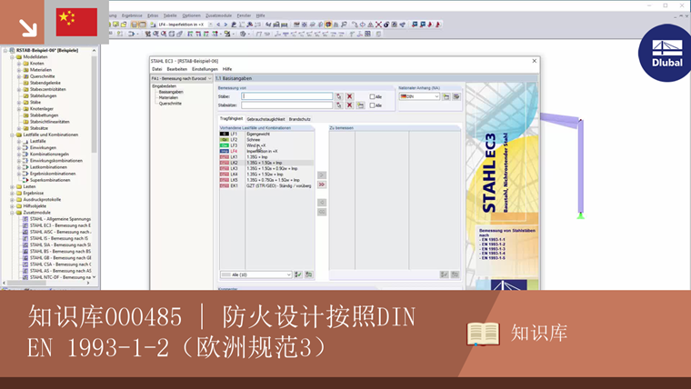The width and height of the screenshot is (691, 389).
Task: Collapse the Zusatzmodule tree node
Action: point(13,213)
